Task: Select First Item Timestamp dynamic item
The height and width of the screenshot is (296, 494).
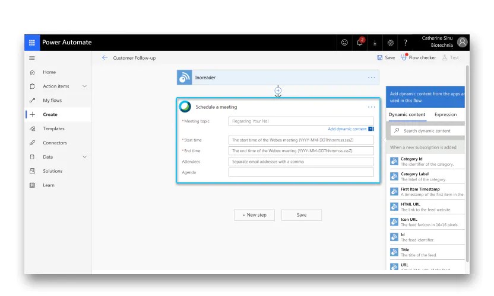Action: coord(427,192)
